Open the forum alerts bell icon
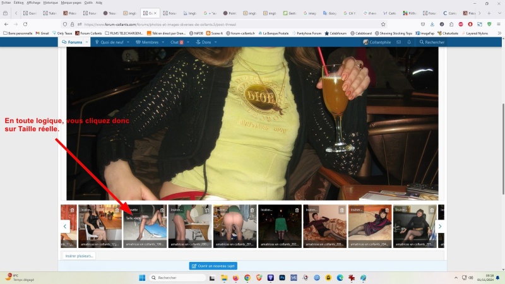The width and height of the screenshot is (505, 284). (409, 42)
